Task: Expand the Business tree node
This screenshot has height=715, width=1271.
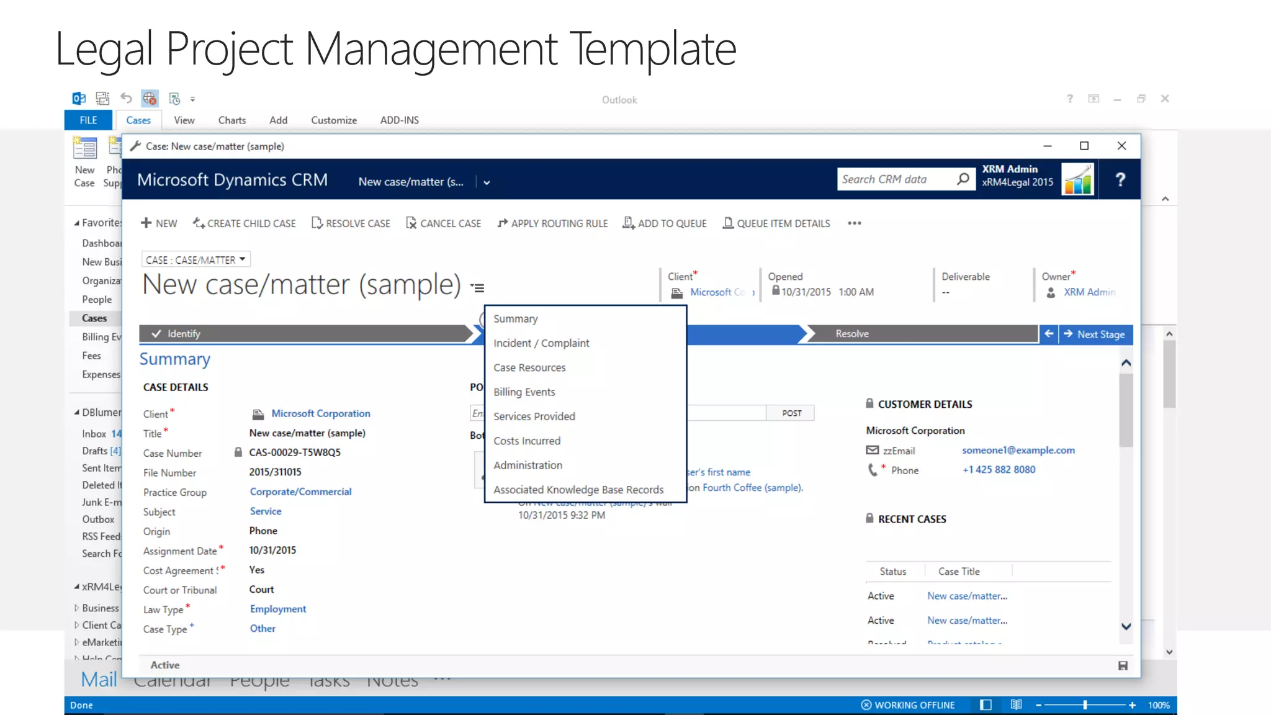Action: (x=76, y=608)
